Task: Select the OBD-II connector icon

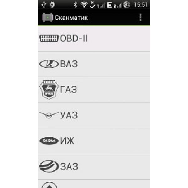Action: click(x=49, y=38)
